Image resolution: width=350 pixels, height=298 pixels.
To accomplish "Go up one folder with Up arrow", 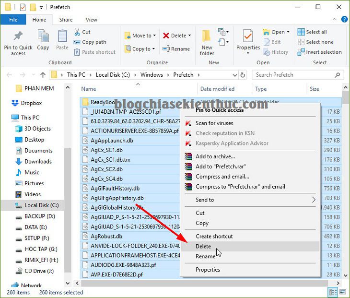I will point(43,75).
